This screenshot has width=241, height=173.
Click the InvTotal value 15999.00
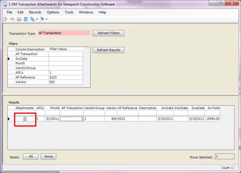pyautogui.click(x=212, y=119)
